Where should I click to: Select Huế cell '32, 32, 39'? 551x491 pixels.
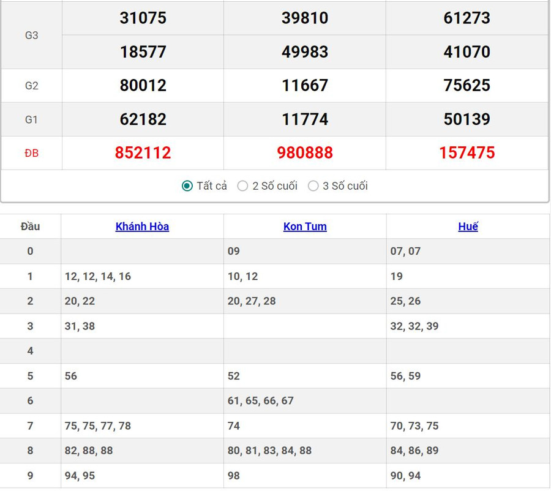tap(414, 326)
